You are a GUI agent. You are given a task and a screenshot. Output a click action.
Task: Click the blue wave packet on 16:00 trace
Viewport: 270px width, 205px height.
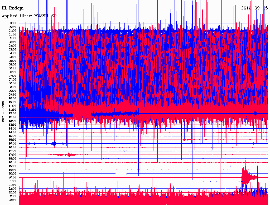54,143
